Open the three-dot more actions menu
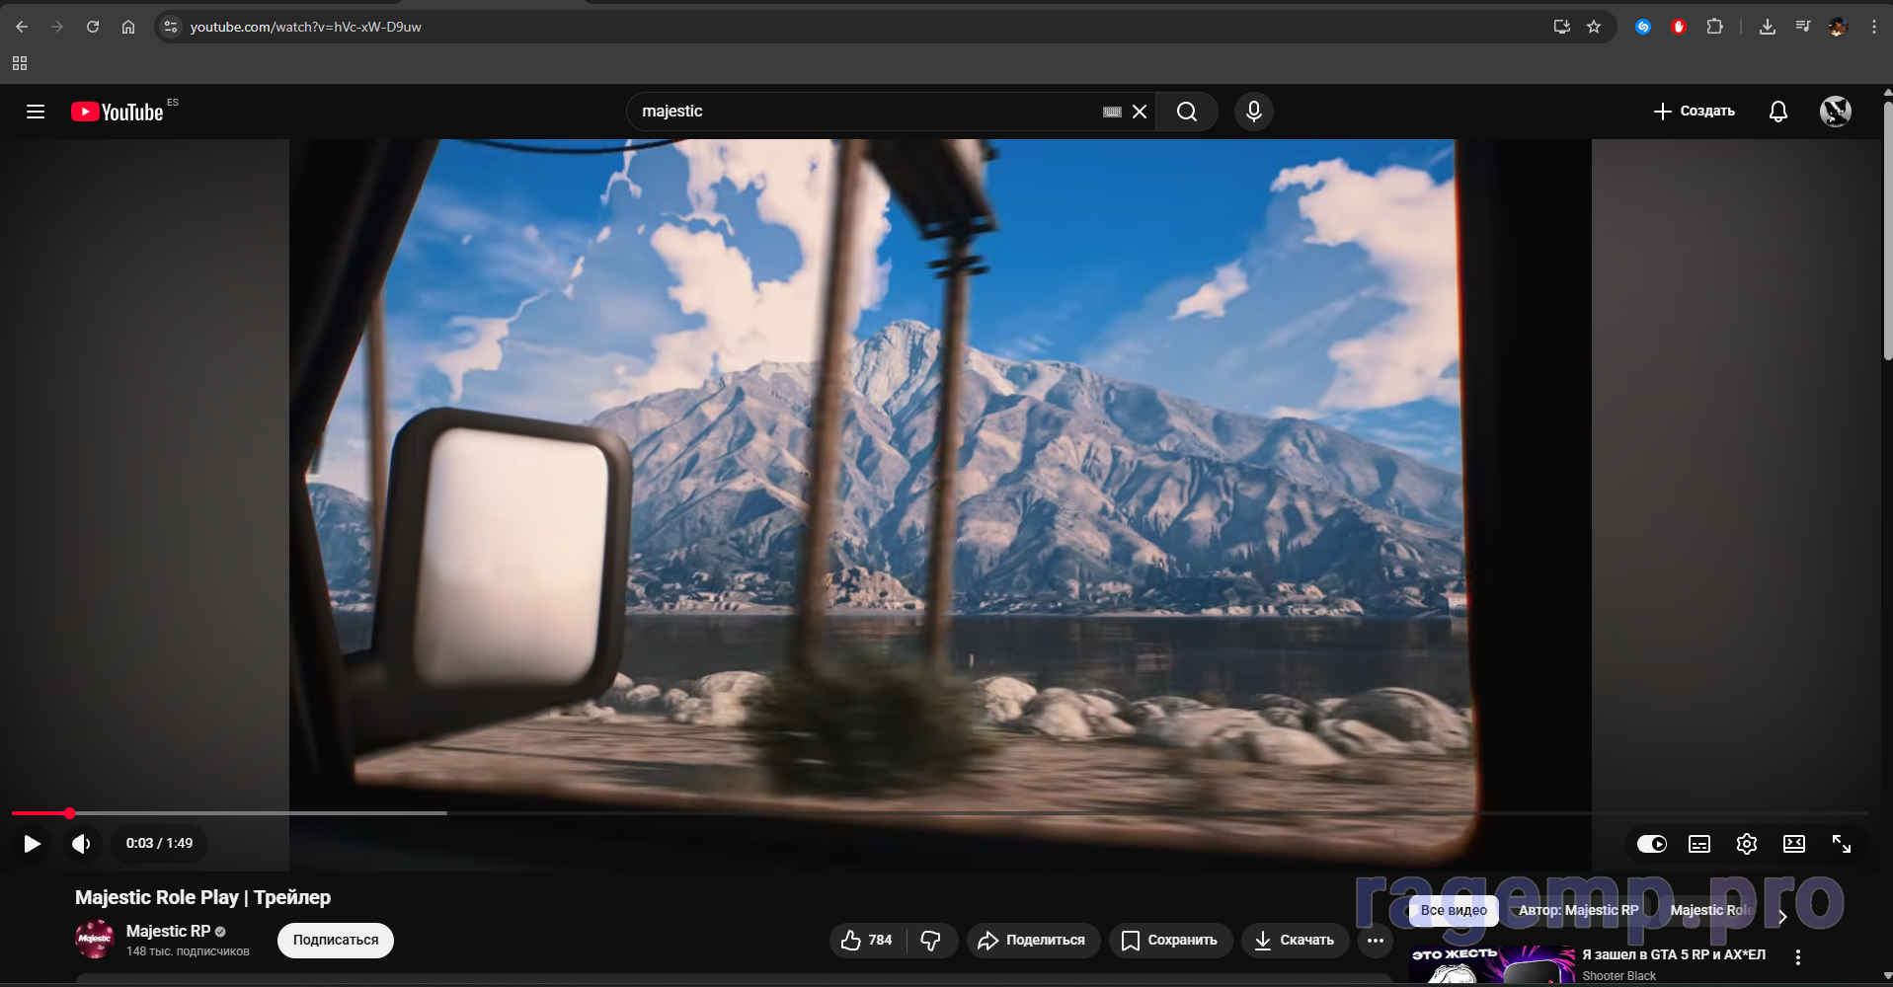 pyautogui.click(x=1375, y=941)
